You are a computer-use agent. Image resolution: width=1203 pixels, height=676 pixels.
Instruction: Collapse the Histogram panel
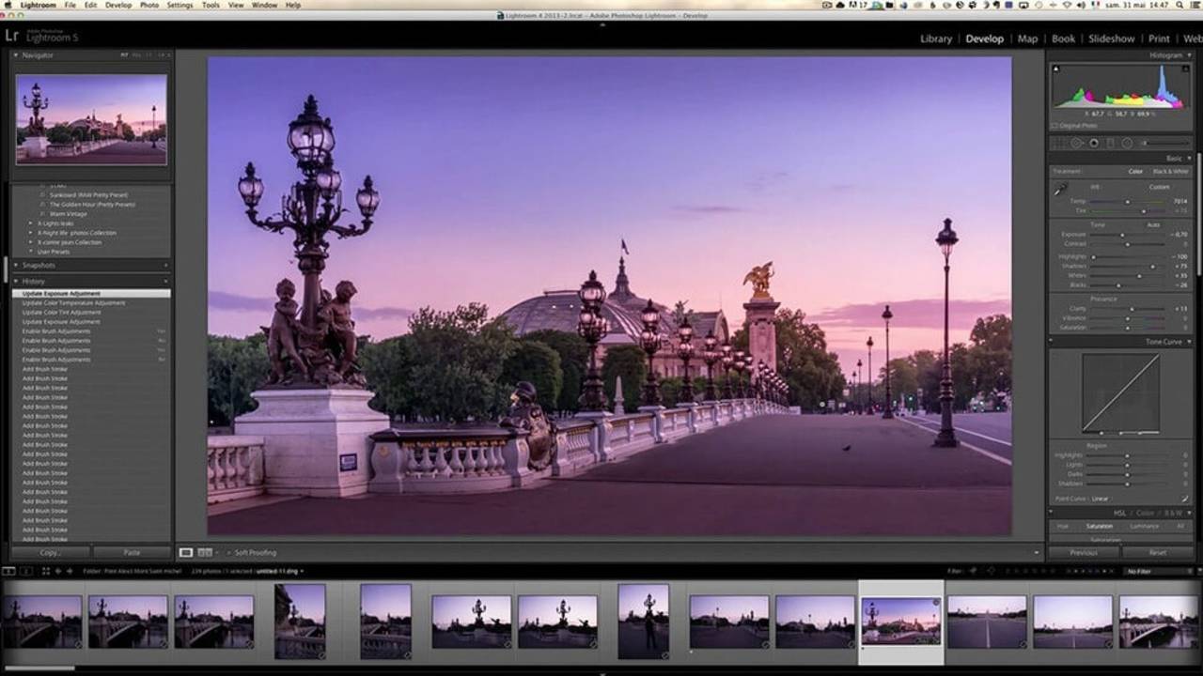[x=1189, y=55]
